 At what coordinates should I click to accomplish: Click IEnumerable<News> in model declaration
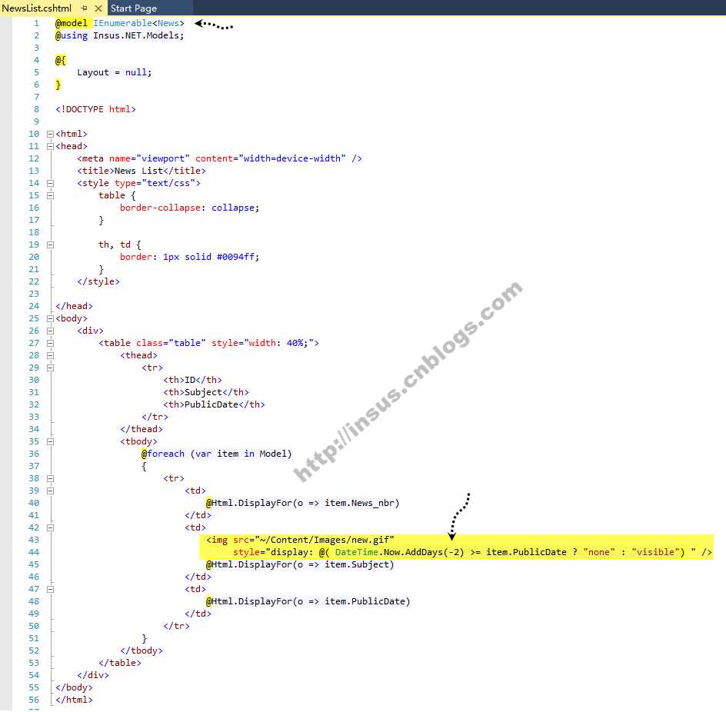click(138, 23)
